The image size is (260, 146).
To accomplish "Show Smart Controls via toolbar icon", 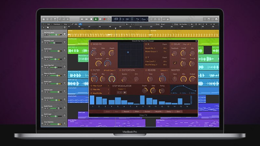I will pyautogui.click(x=60, y=19).
